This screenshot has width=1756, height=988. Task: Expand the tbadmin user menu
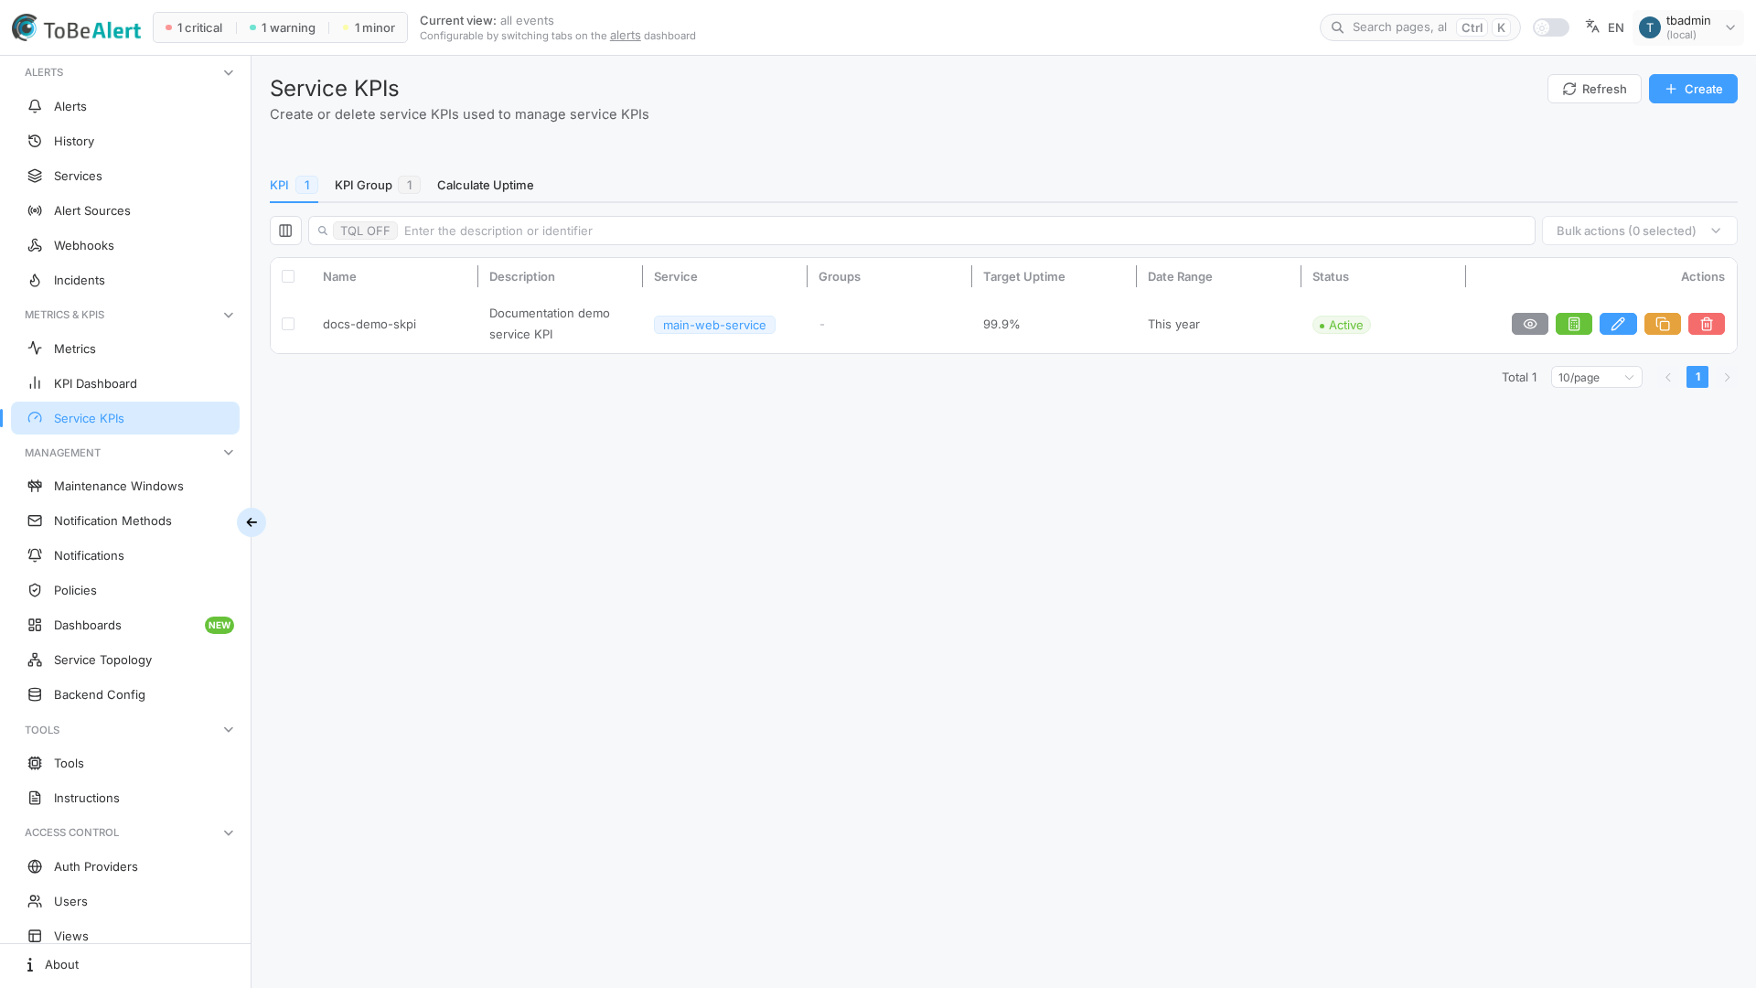tap(1688, 27)
